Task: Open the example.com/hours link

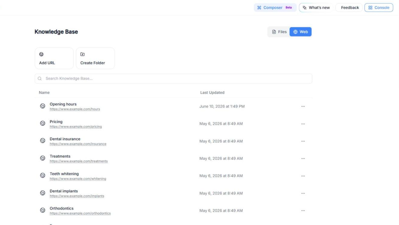Action: point(75,109)
